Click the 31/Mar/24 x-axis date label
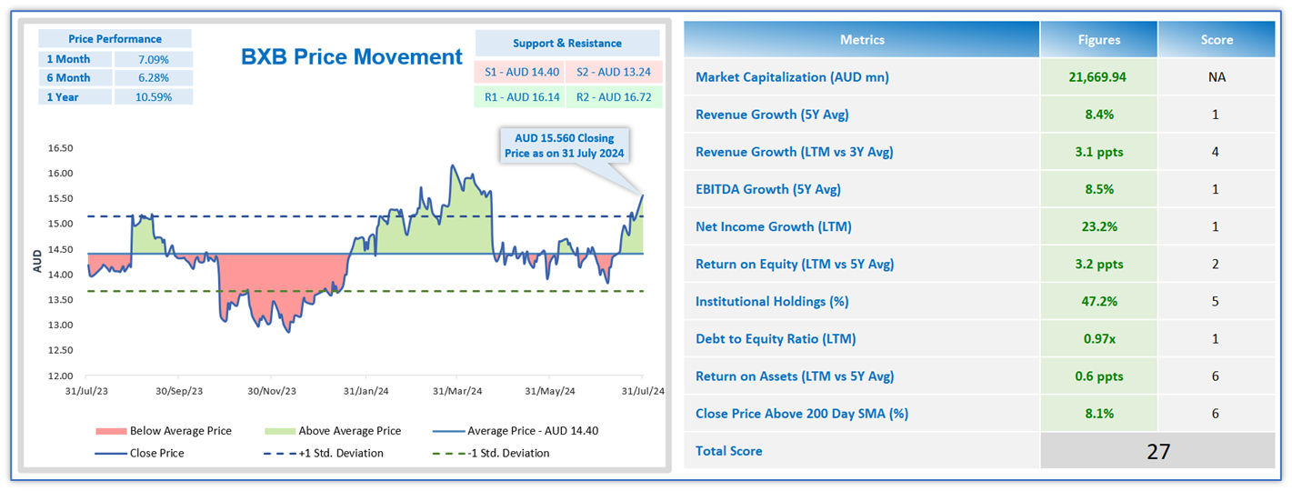Viewport: 1292px width, 491px height. (x=457, y=391)
